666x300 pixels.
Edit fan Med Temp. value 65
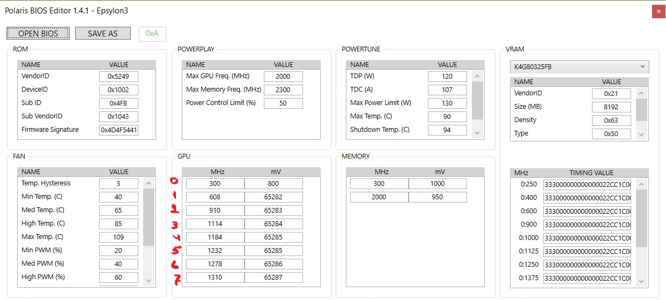click(x=119, y=210)
